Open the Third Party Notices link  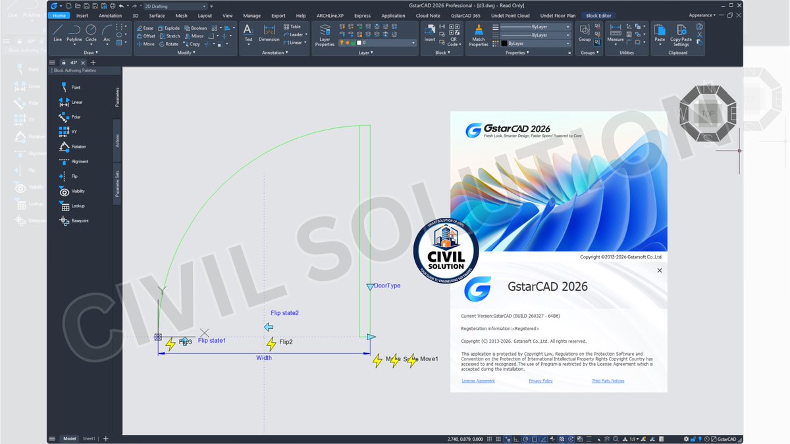(x=608, y=381)
